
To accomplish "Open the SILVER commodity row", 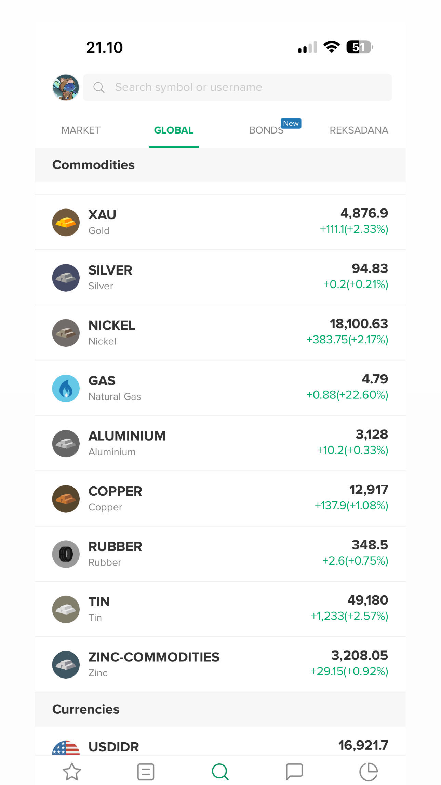I will coord(220,278).
